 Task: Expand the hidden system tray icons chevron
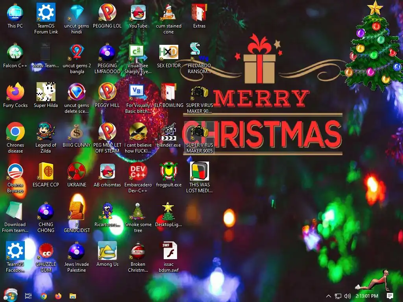click(329, 296)
